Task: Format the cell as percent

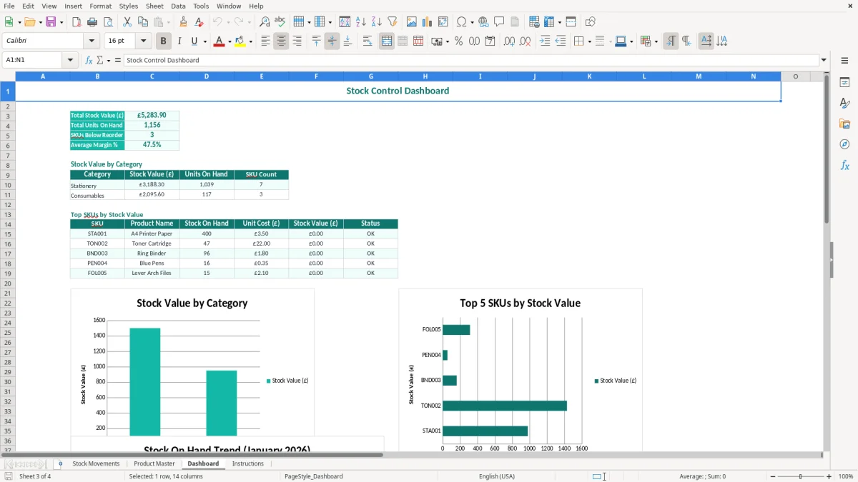Action: click(x=458, y=41)
